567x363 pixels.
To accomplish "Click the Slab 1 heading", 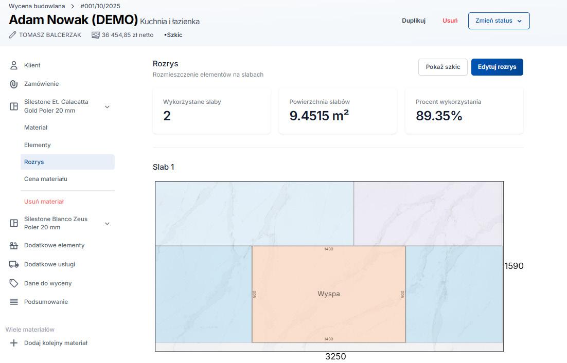I will point(164,167).
